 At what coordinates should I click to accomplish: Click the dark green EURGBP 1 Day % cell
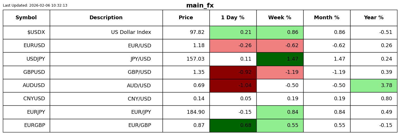[233, 126]
